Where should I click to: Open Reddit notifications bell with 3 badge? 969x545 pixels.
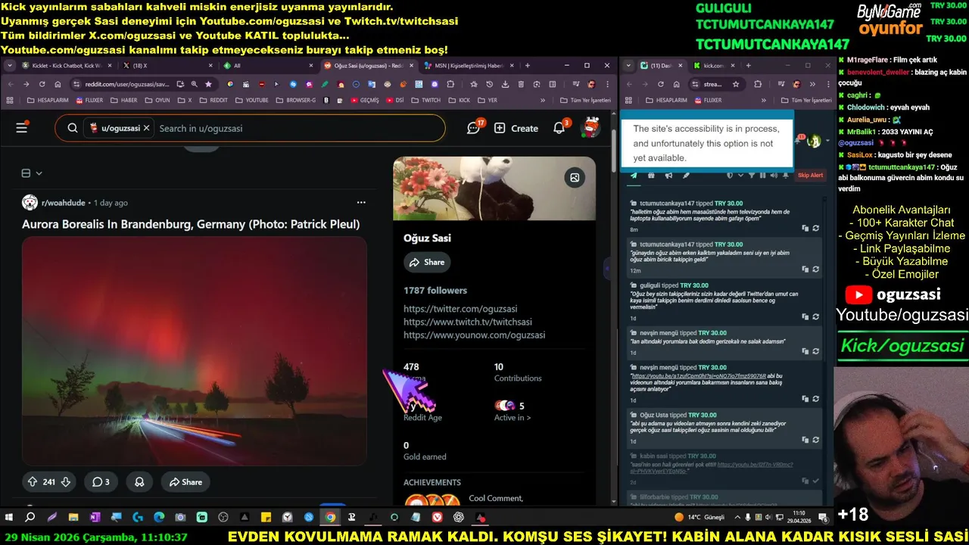coord(560,127)
